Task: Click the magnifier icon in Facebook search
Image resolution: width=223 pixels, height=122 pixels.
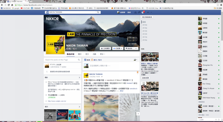Action: tap(98, 12)
